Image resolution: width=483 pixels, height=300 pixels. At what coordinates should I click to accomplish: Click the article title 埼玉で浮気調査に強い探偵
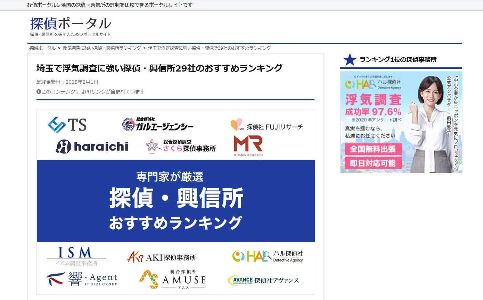[159, 68]
